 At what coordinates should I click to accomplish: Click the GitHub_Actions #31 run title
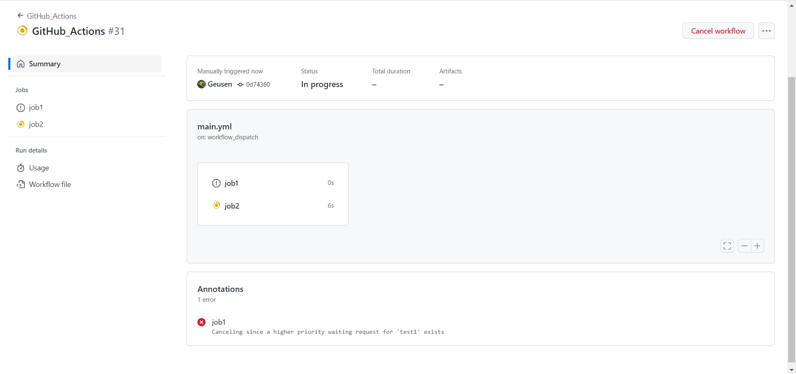tap(78, 31)
